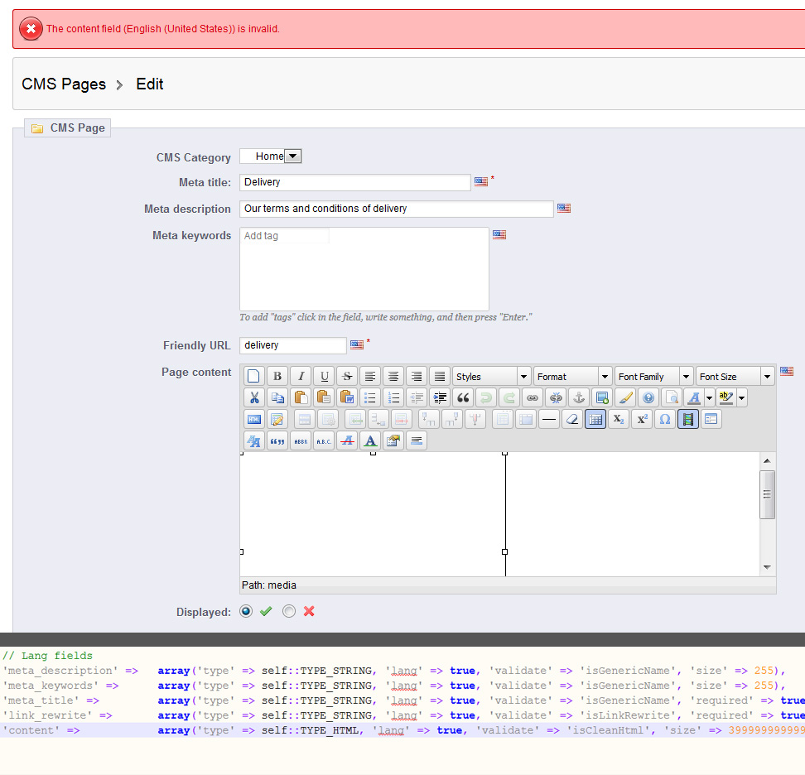Click the Meta description input field

[397, 209]
